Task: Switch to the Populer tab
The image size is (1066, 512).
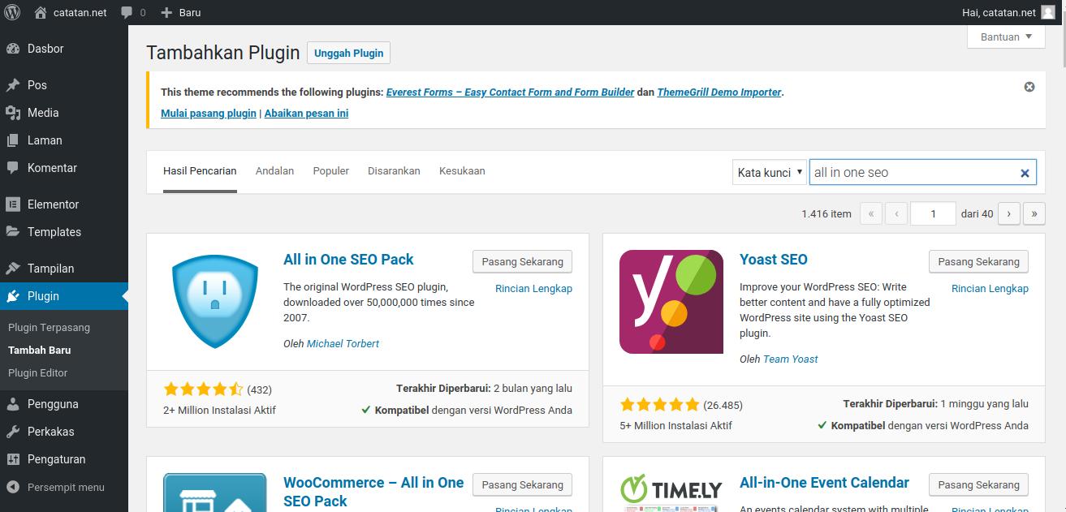Action: 330,170
